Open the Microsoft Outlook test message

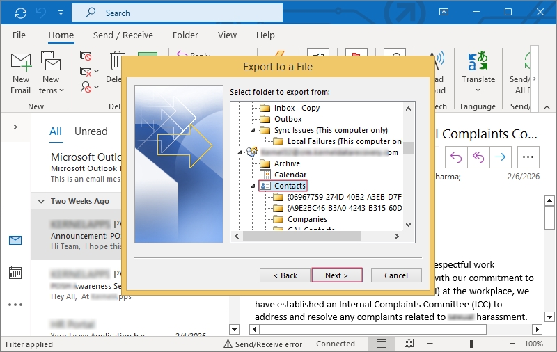[86, 168]
